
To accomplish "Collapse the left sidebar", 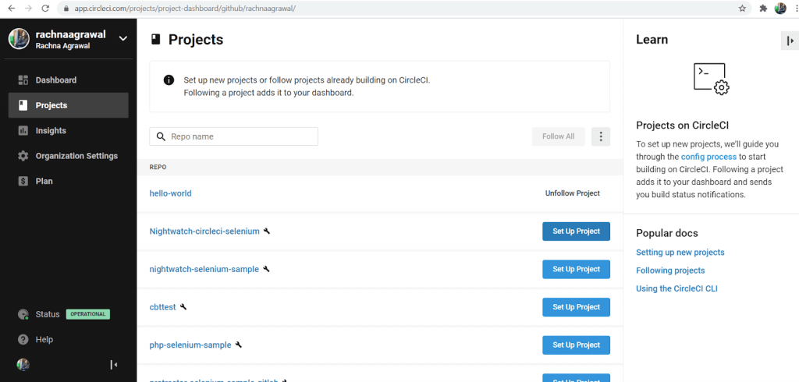I will 114,365.
